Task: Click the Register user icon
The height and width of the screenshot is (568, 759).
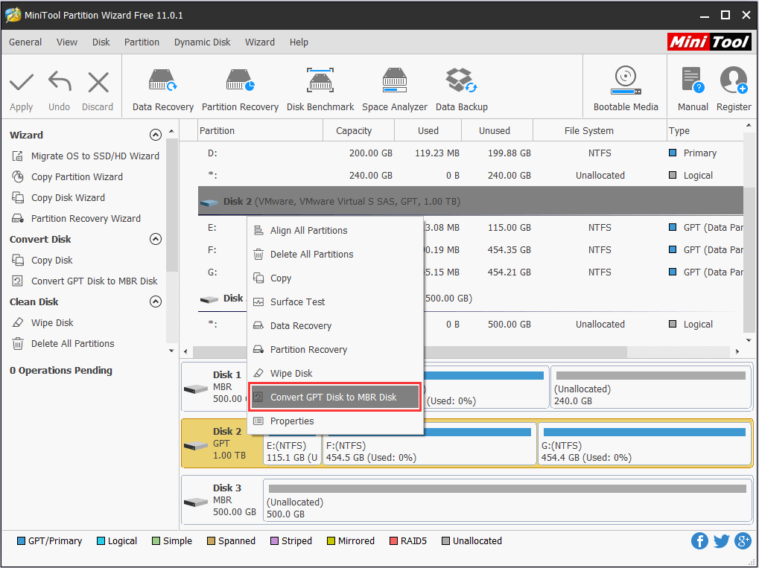Action: point(734,81)
